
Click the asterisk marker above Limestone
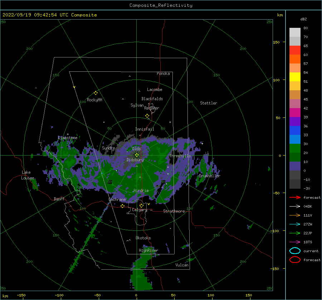point(68,134)
